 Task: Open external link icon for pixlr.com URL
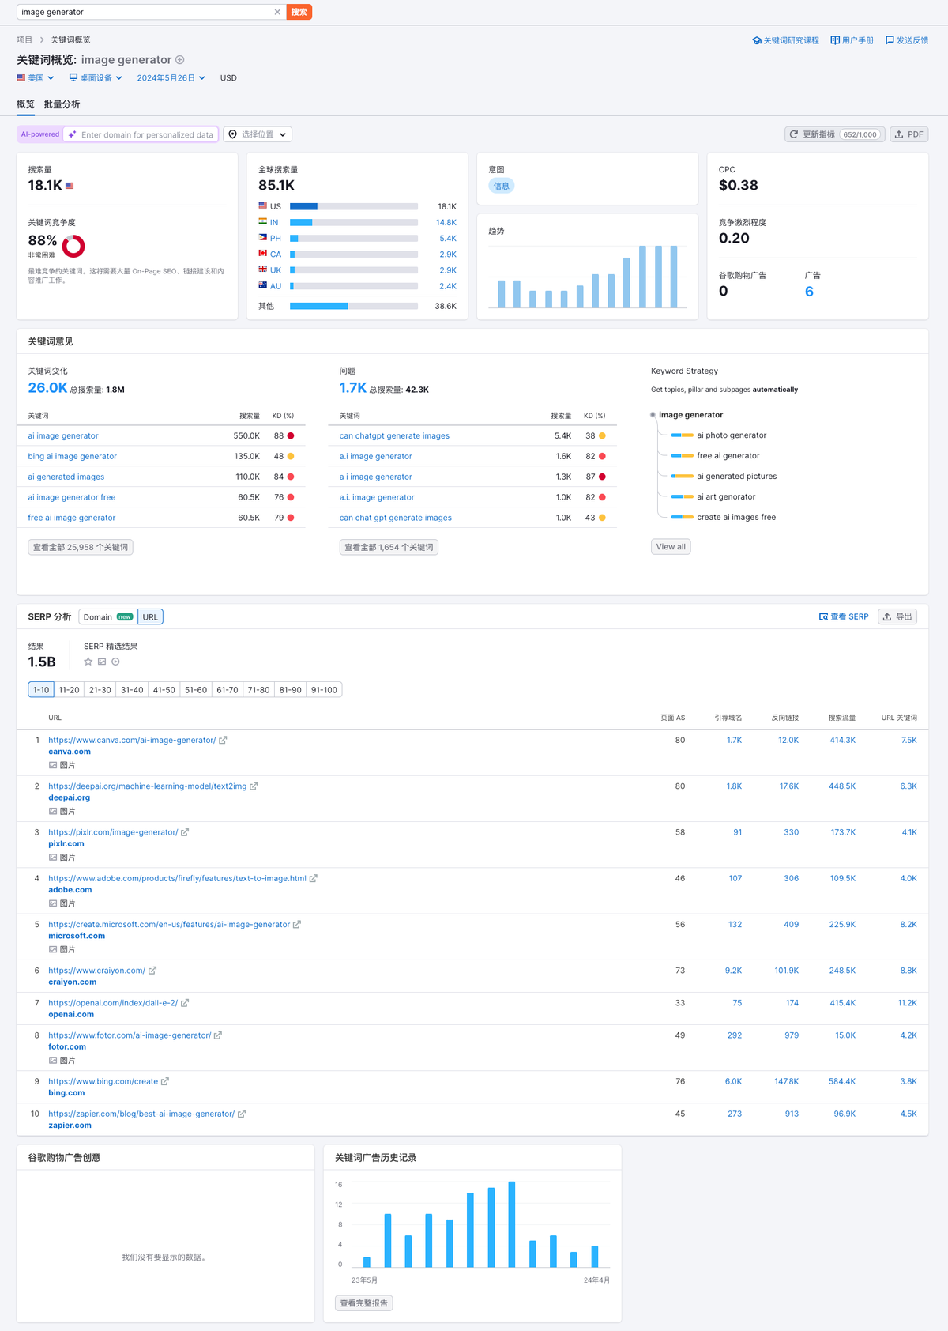coord(185,832)
